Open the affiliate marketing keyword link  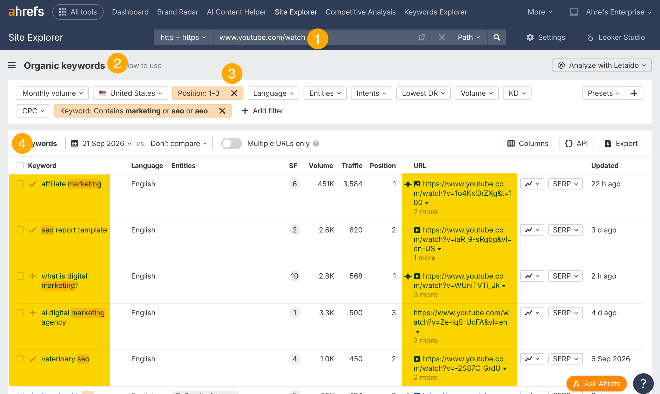pos(71,184)
